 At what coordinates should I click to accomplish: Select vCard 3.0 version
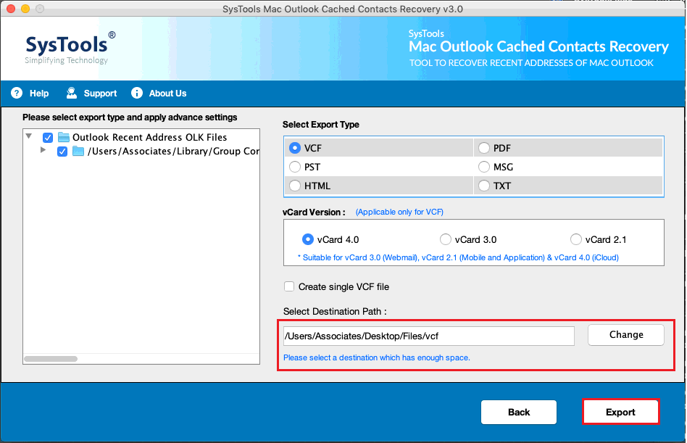pyautogui.click(x=445, y=239)
